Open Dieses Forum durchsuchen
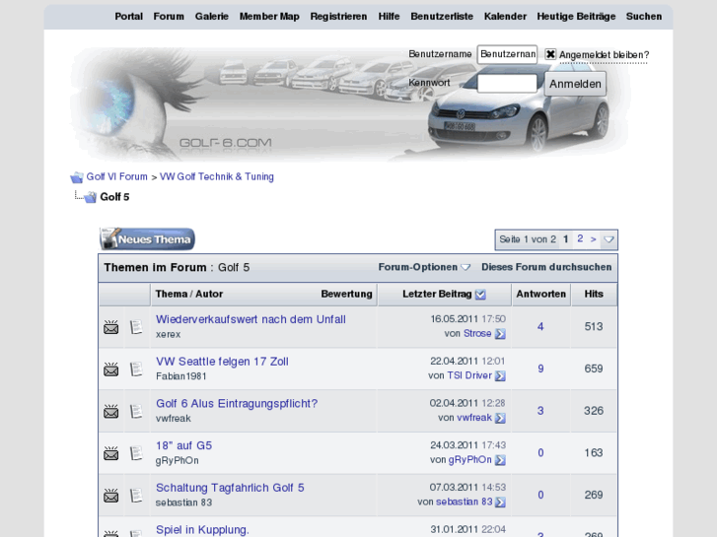Viewport: 717px width, 537px height. pyautogui.click(x=546, y=267)
